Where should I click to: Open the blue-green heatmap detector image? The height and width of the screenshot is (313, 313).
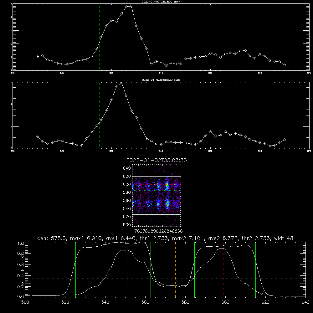pyautogui.click(x=156, y=195)
